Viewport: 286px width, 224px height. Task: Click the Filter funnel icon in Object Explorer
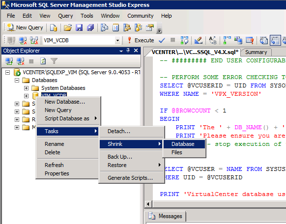tap(54, 61)
